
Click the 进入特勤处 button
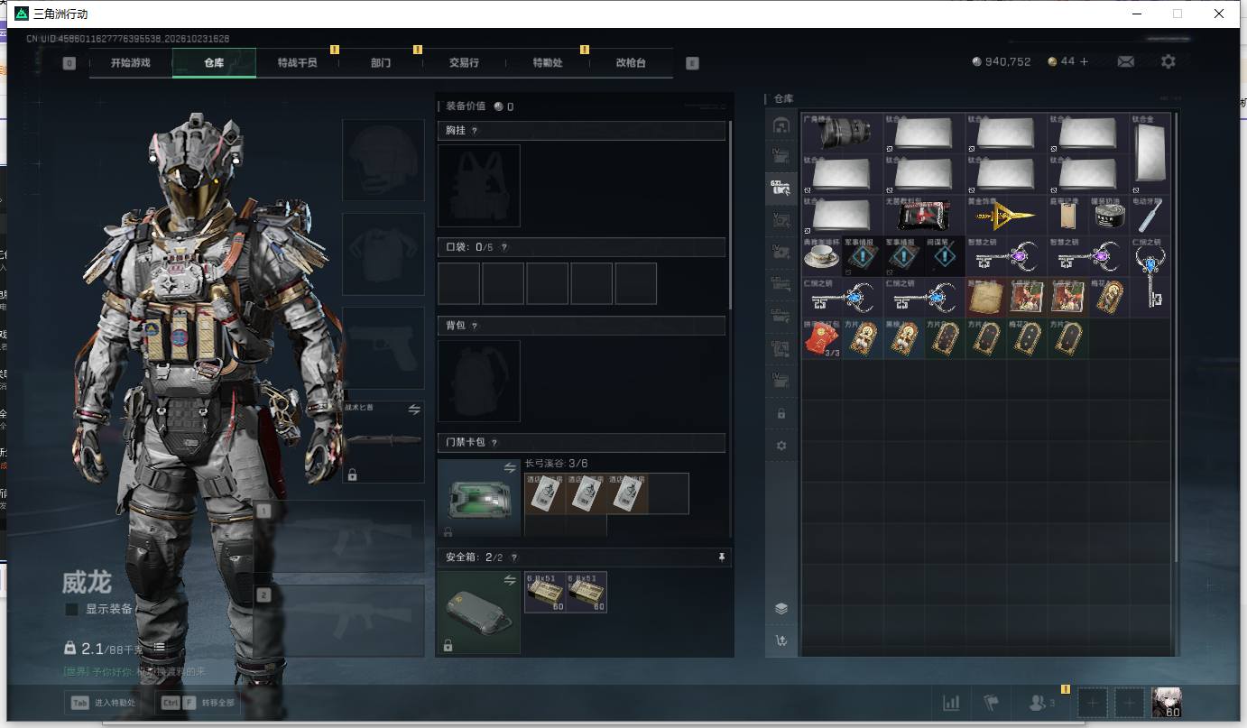pyautogui.click(x=102, y=703)
